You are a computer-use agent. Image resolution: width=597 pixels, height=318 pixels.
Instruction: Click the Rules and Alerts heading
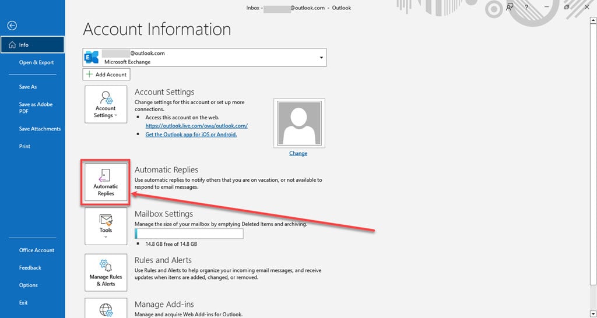click(163, 260)
